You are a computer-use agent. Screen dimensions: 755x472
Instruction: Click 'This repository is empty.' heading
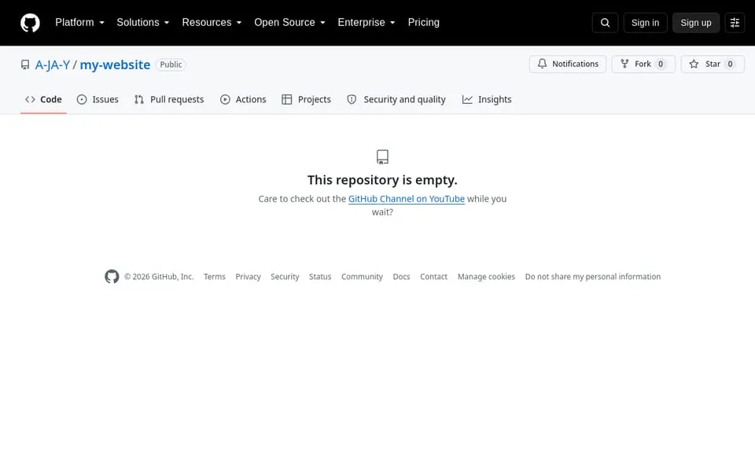tap(382, 180)
